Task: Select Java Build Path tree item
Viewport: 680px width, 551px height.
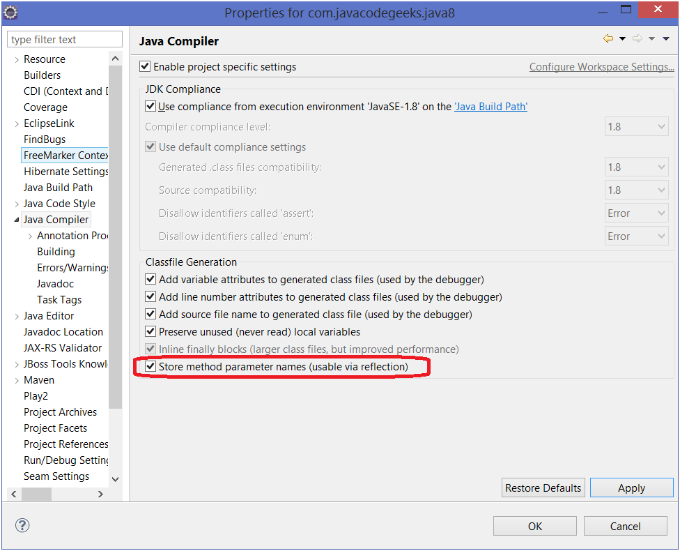Action: click(x=58, y=188)
